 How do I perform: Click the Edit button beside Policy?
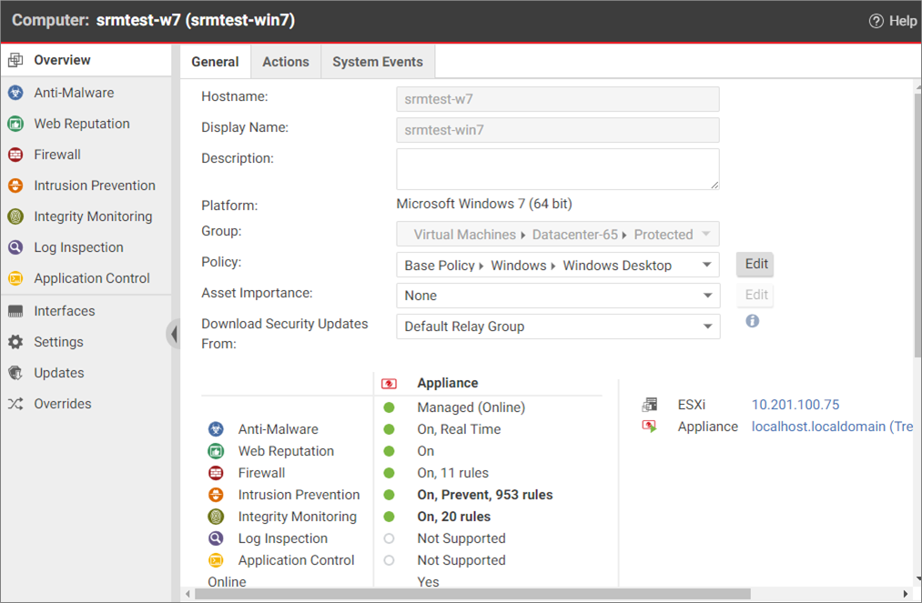(x=756, y=264)
